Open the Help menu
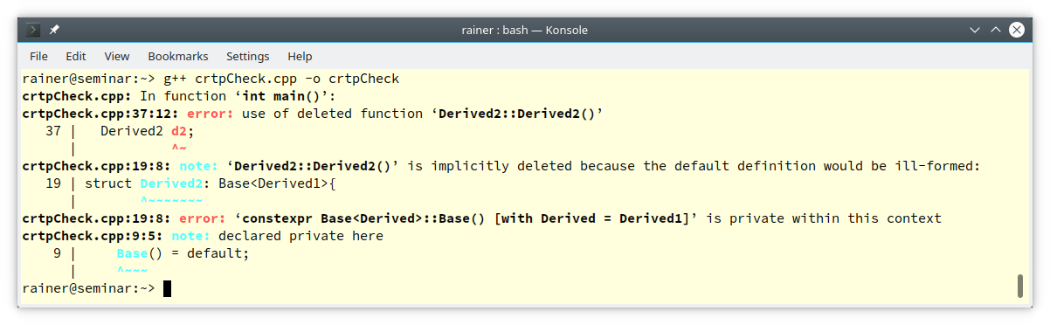1050x325 pixels. pyautogui.click(x=300, y=56)
